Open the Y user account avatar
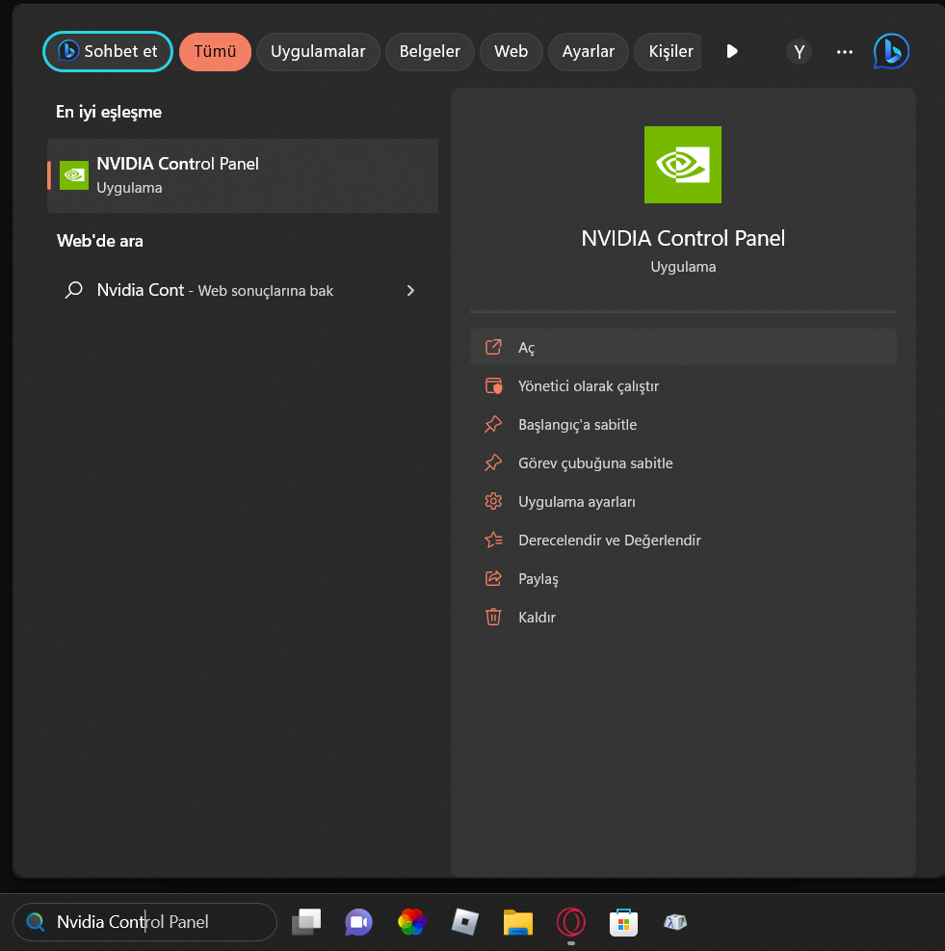This screenshot has height=951, width=945. [x=799, y=52]
